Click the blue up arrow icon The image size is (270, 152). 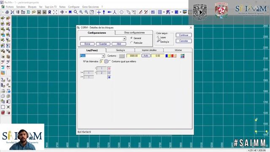(x=104, y=12)
